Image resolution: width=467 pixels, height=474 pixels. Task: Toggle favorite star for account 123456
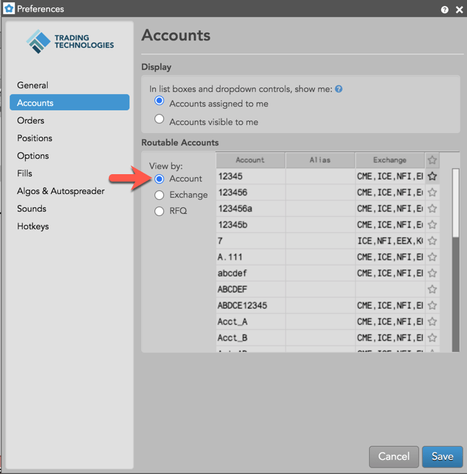[x=432, y=193]
